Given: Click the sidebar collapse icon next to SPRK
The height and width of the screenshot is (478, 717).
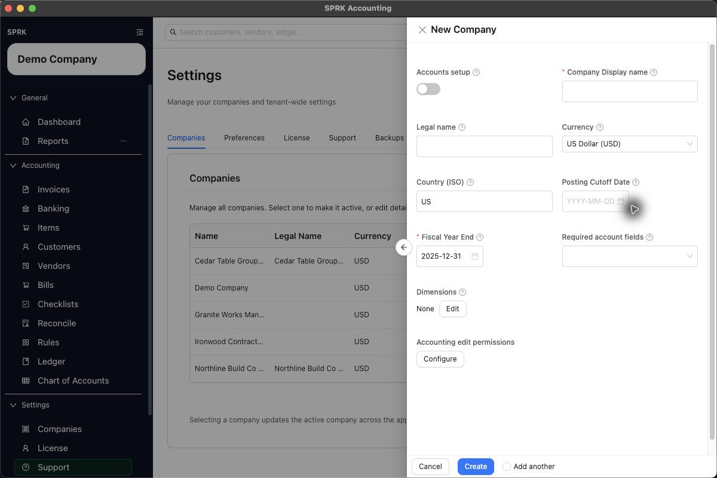Looking at the screenshot, I should (140, 32).
